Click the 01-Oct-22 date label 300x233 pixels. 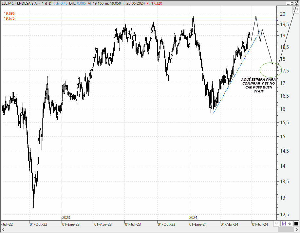[38, 224]
